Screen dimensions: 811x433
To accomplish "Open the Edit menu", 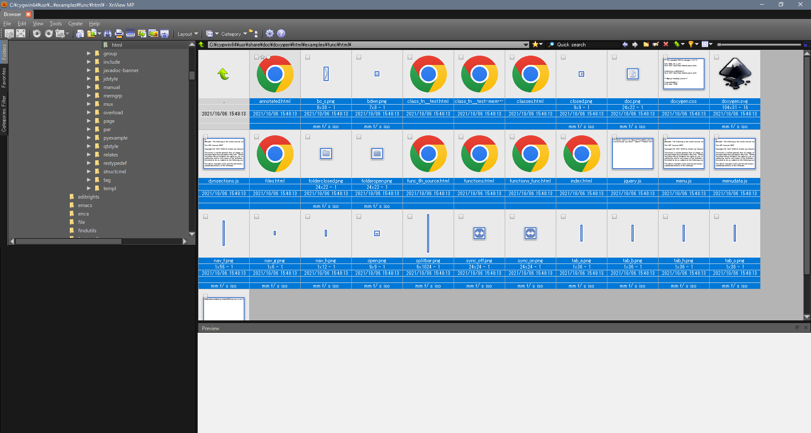I will point(22,24).
